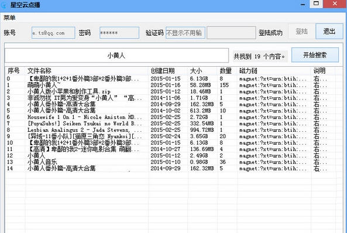
Task: Open the 菜单 menu
Action: pyautogui.click(x=9, y=18)
